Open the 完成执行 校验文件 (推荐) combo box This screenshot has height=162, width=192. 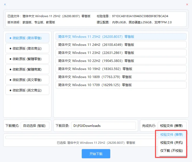point(172,126)
